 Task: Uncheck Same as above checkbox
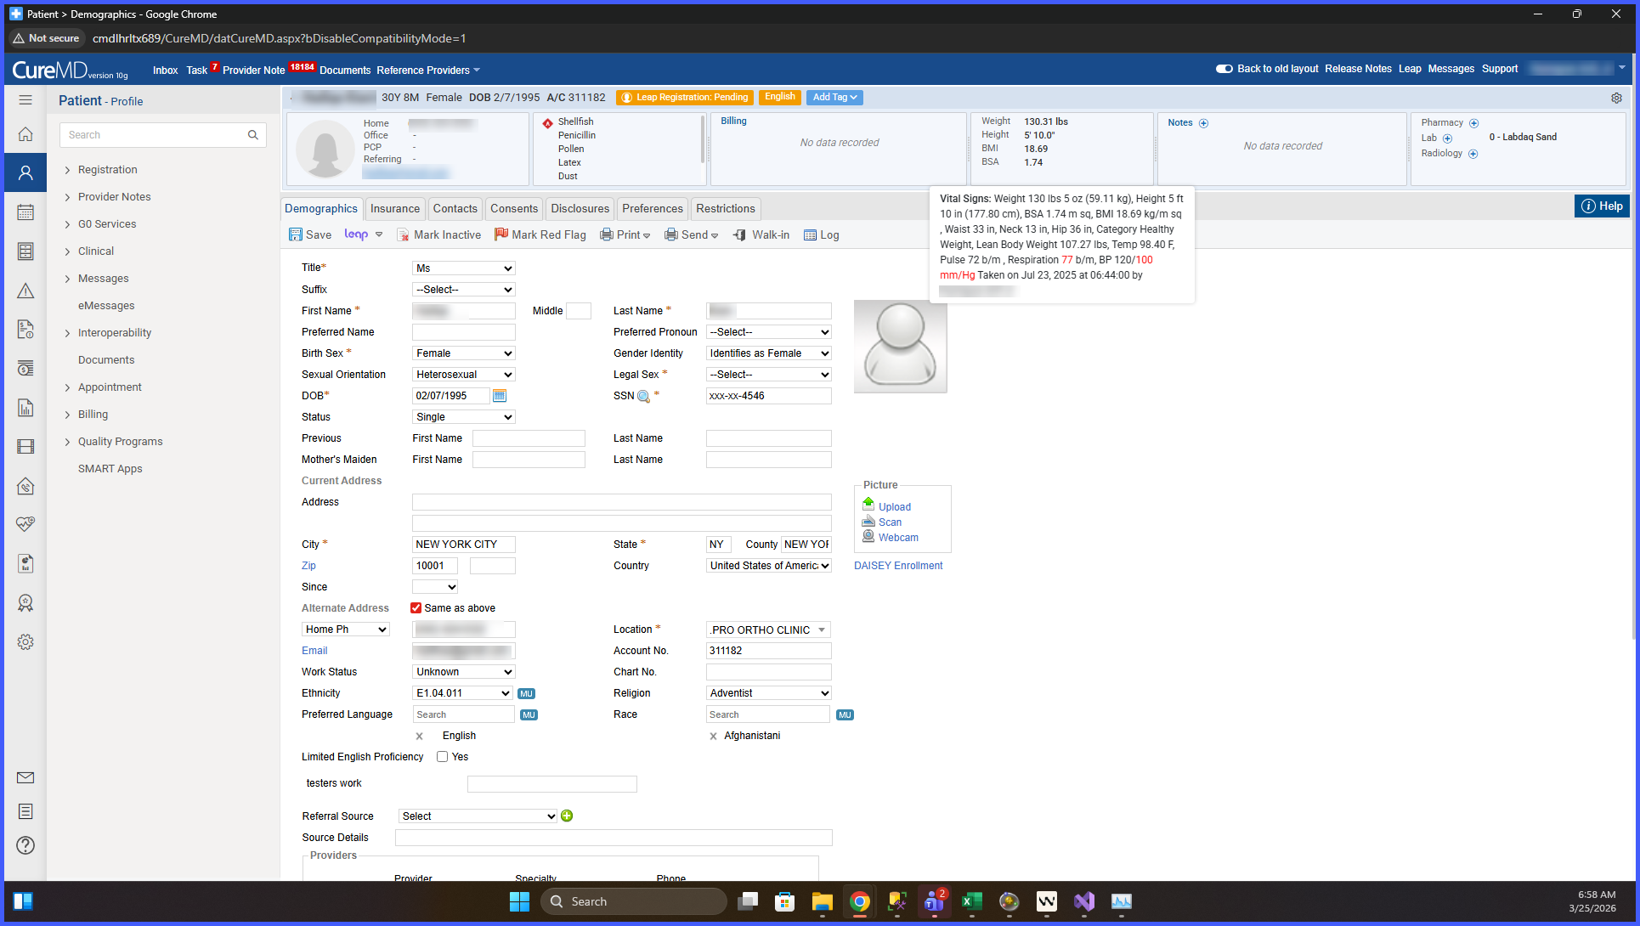416,608
